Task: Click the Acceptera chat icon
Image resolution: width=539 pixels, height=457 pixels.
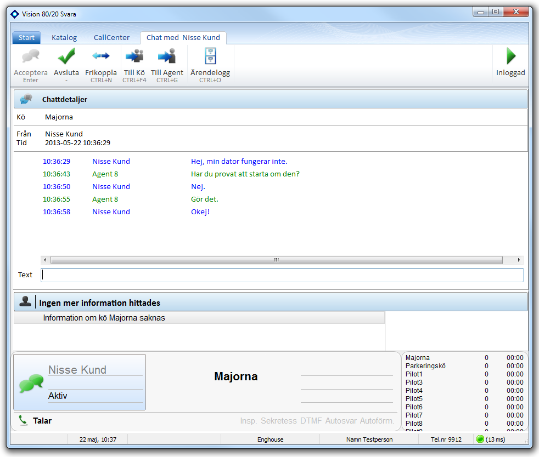Action: point(31,56)
